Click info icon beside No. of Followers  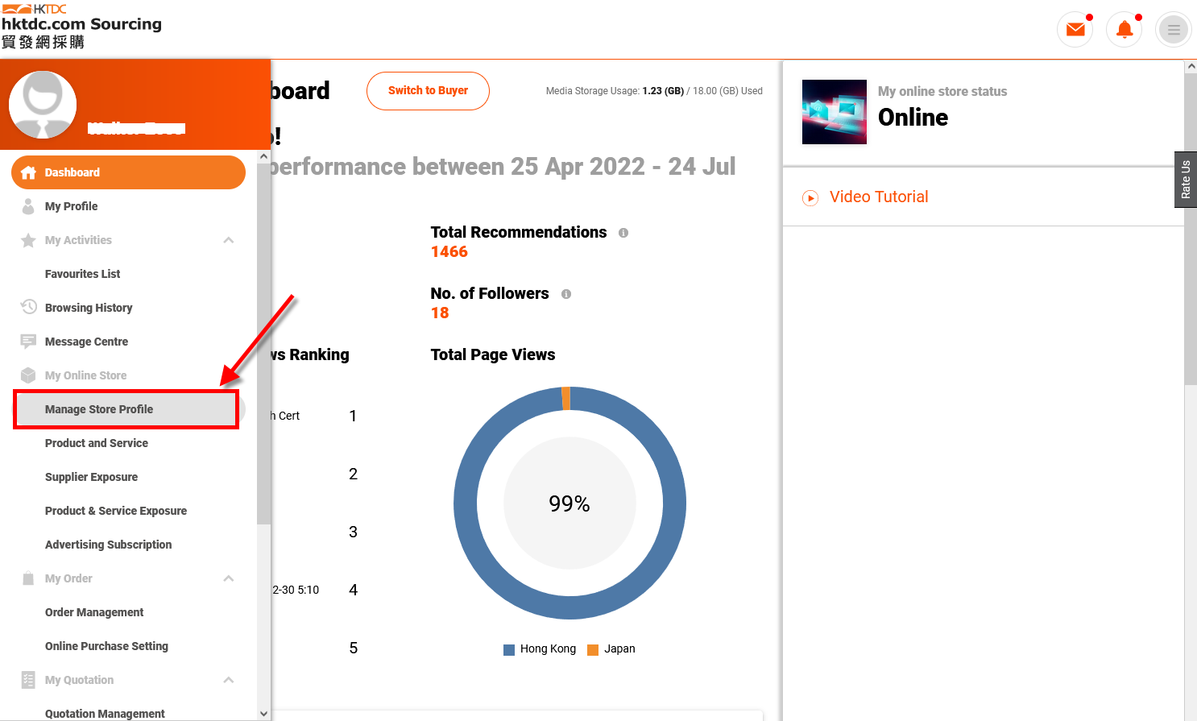click(566, 294)
